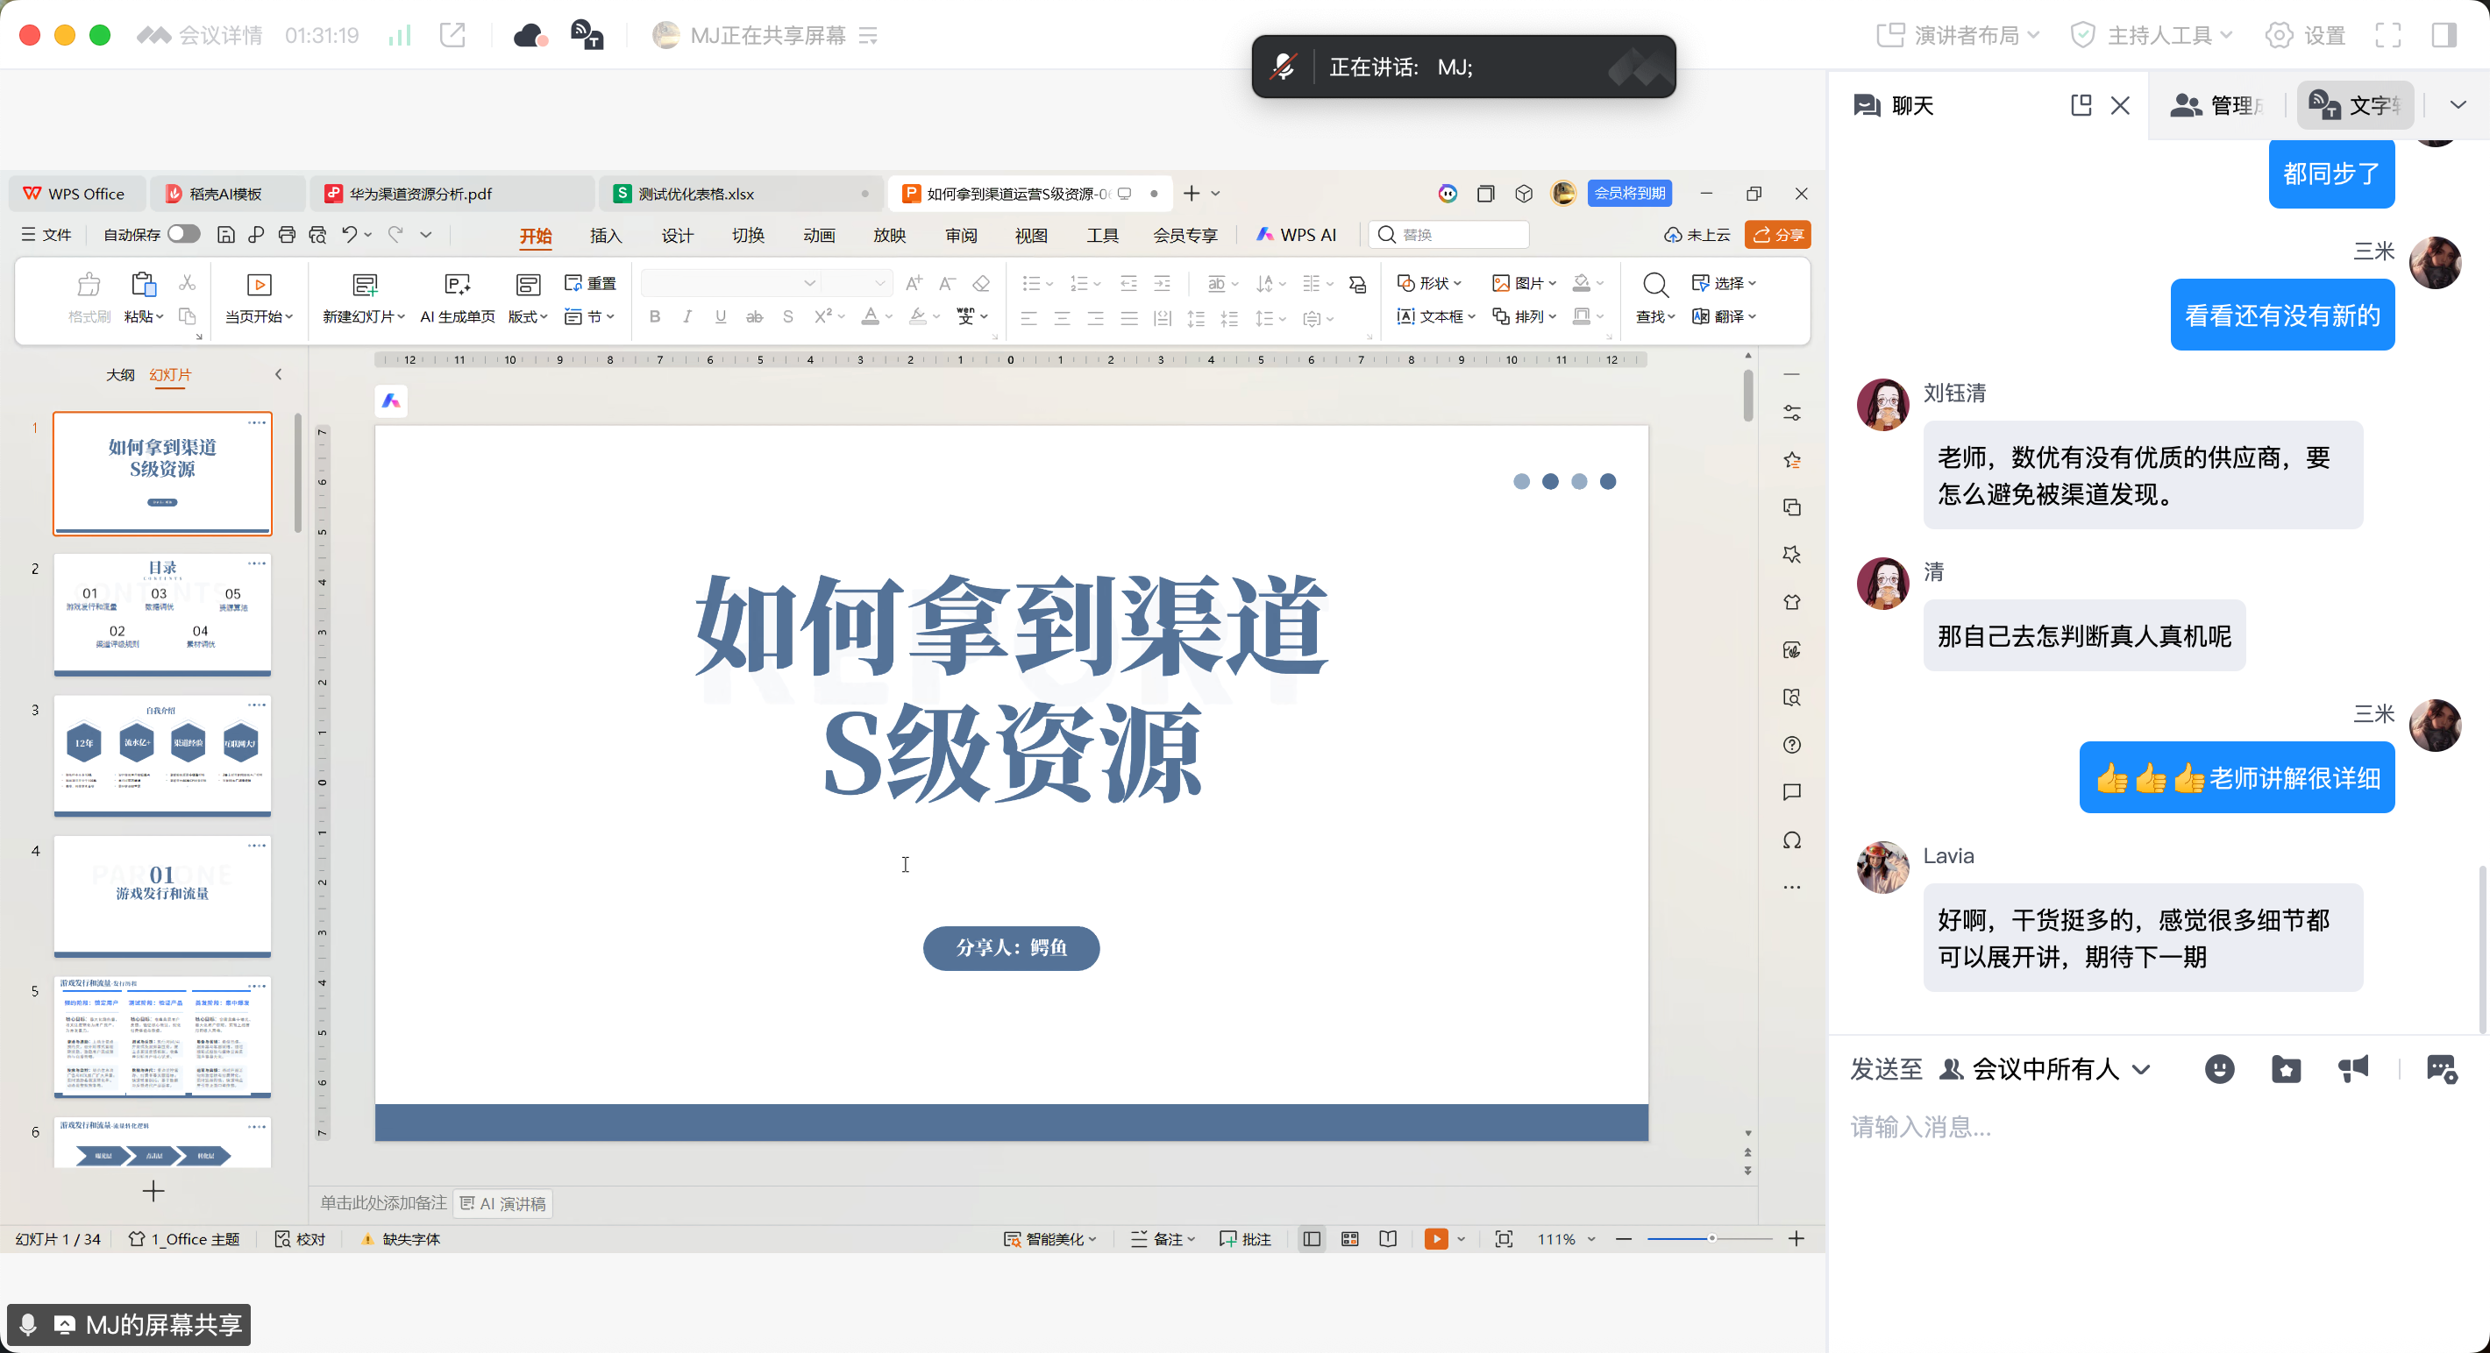This screenshot has height=1353, width=2490.
Task: Switch to 大纲 outline tab
Action: [120, 374]
